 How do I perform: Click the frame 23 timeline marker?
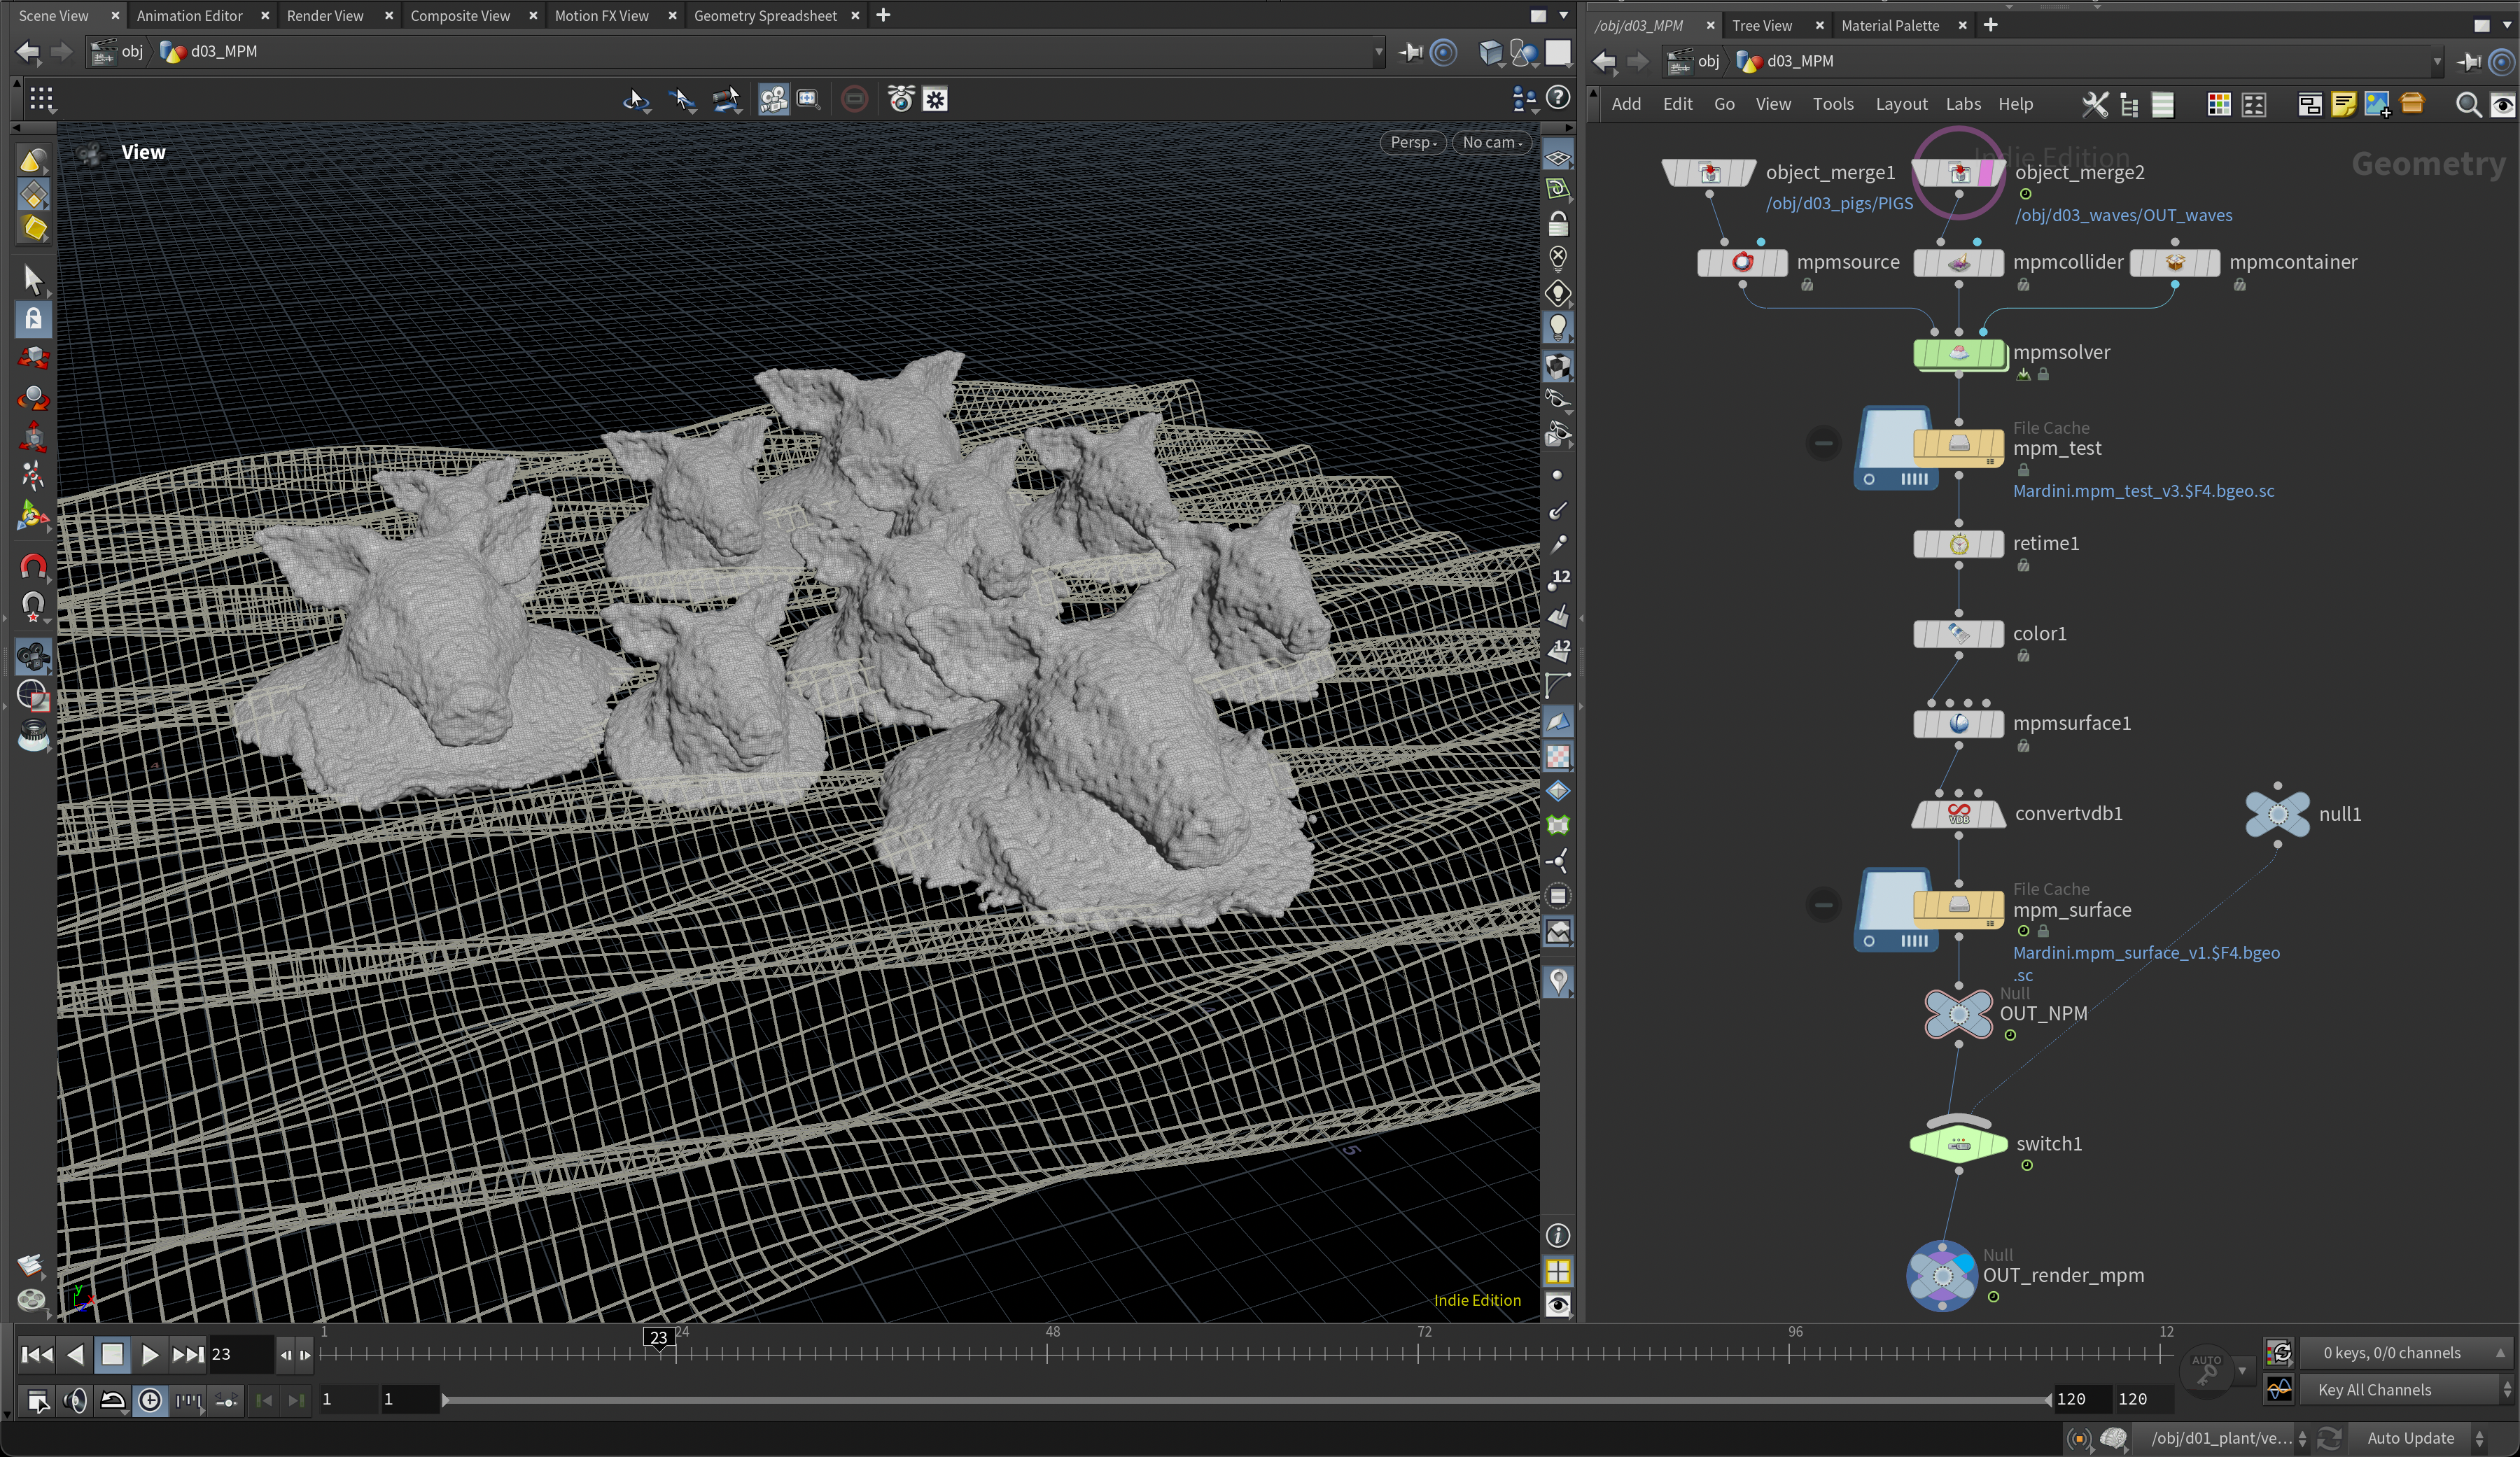click(x=658, y=1338)
